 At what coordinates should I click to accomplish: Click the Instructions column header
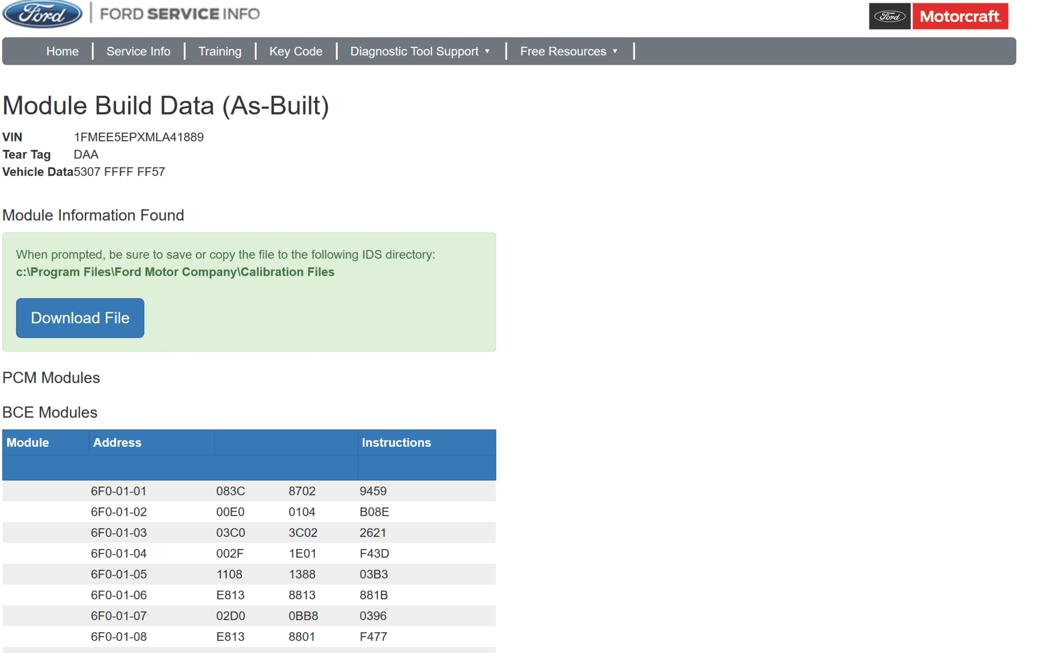[x=396, y=442]
